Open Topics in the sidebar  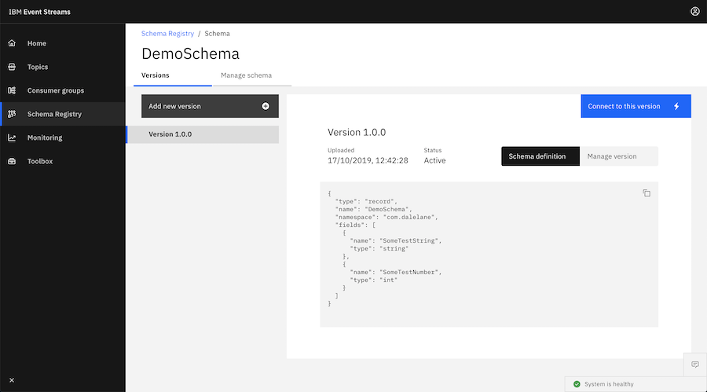[x=63, y=67]
